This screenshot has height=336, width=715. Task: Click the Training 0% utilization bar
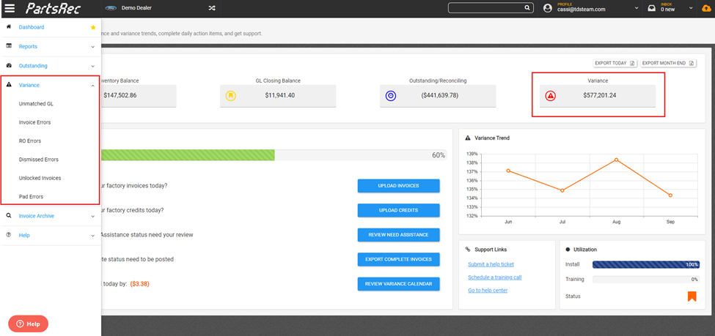pyautogui.click(x=645, y=280)
